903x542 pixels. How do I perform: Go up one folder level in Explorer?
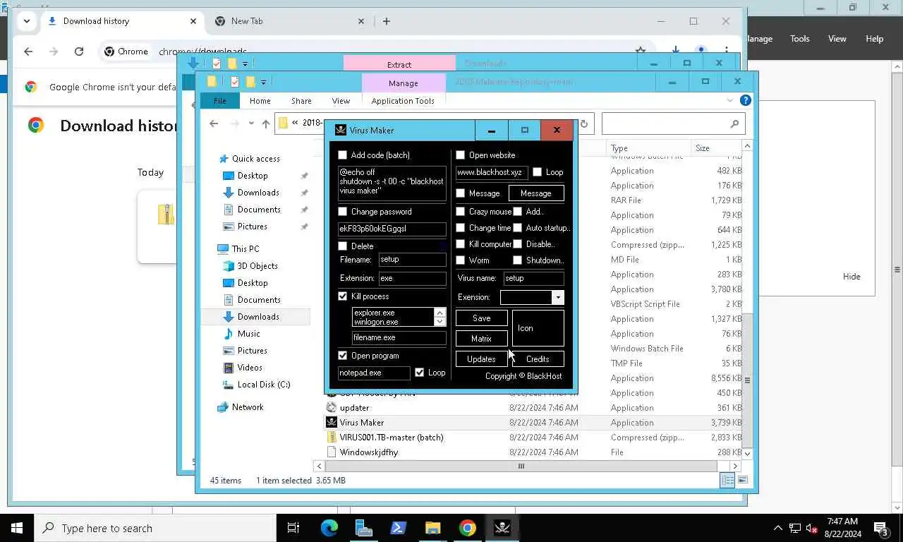click(266, 124)
